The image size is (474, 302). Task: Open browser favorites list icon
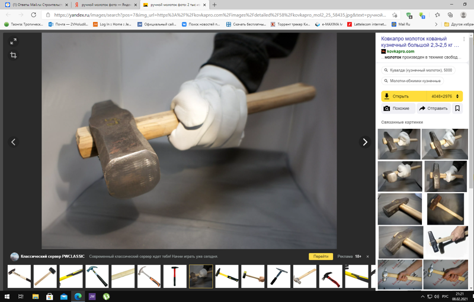tap(437, 15)
